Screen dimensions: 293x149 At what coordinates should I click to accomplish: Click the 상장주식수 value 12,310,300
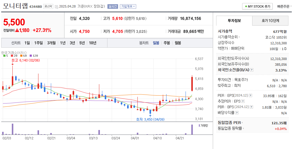point(278,43)
